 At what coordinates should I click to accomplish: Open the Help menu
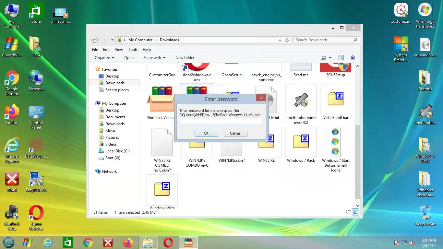147,50
